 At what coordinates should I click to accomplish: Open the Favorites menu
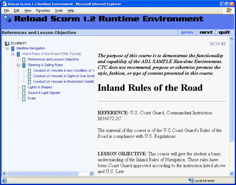point(43,11)
